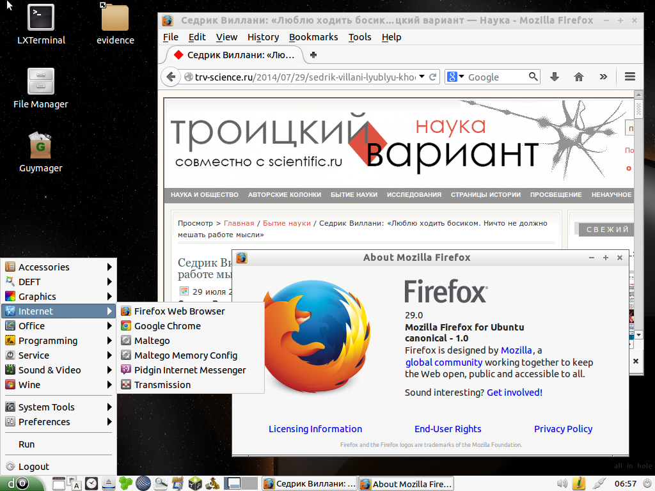Click the search magnifier in Google box

(533, 77)
